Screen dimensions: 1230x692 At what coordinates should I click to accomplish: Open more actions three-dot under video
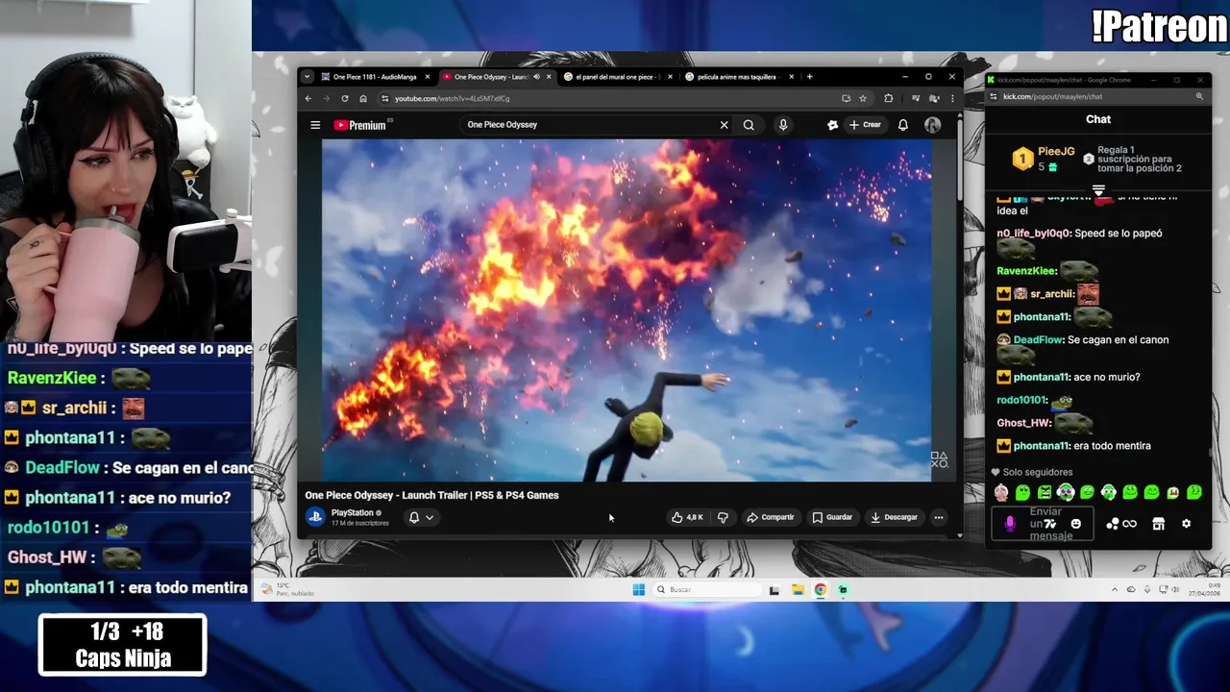click(x=939, y=517)
